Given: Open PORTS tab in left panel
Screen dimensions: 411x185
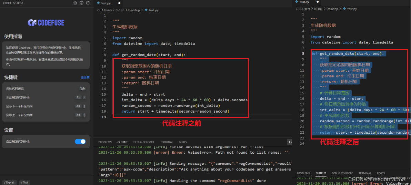Looking at the screenshot, I should click(183, 142).
